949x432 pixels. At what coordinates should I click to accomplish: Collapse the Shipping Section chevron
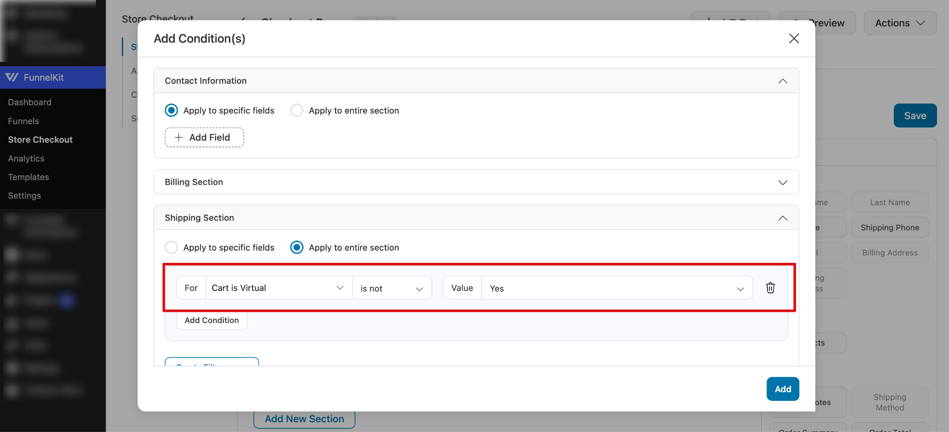point(783,218)
